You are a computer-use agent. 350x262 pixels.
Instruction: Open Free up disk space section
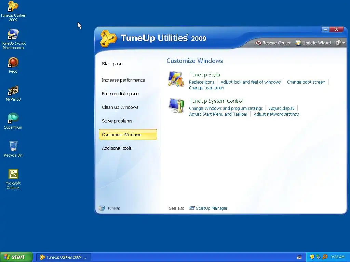click(120, 93)
